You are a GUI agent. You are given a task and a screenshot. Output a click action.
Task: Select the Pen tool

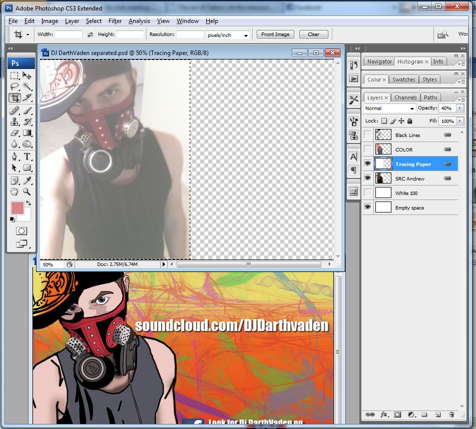coord(15,156)
